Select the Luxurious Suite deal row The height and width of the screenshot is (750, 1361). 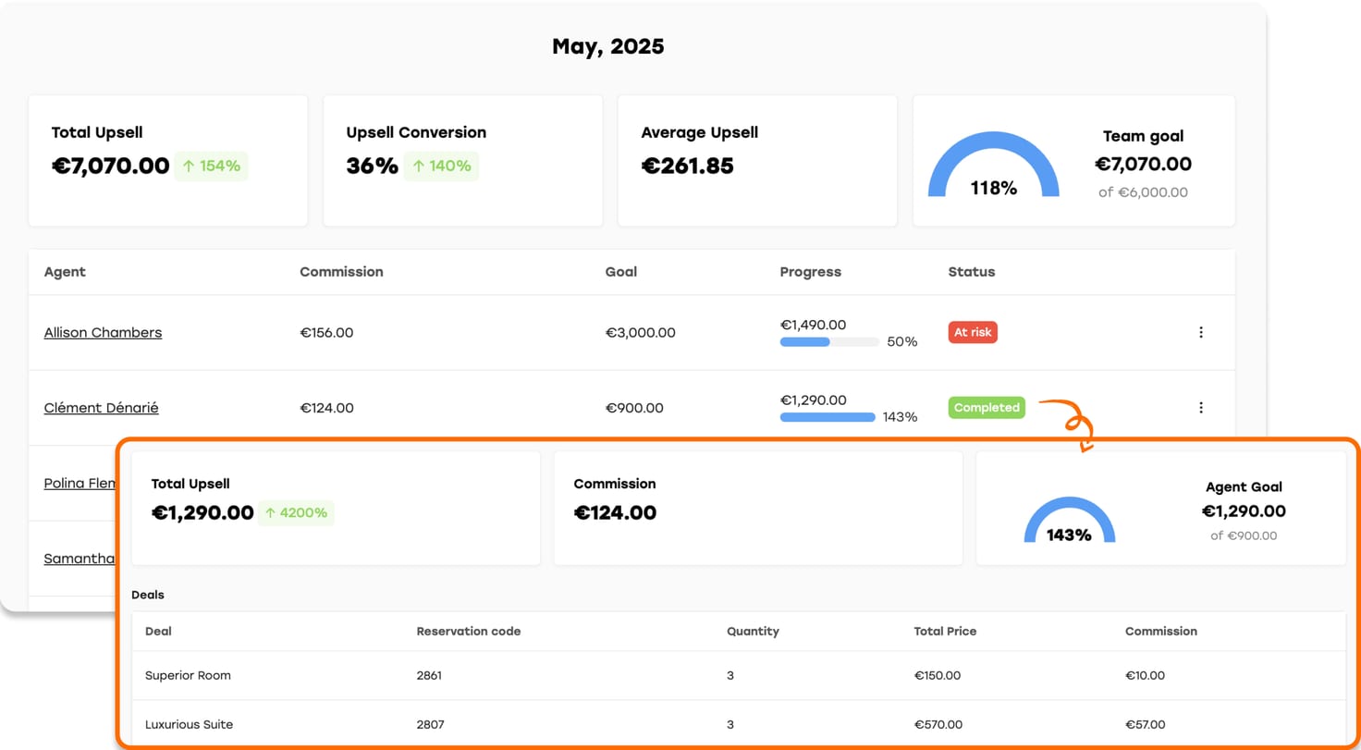189,725
